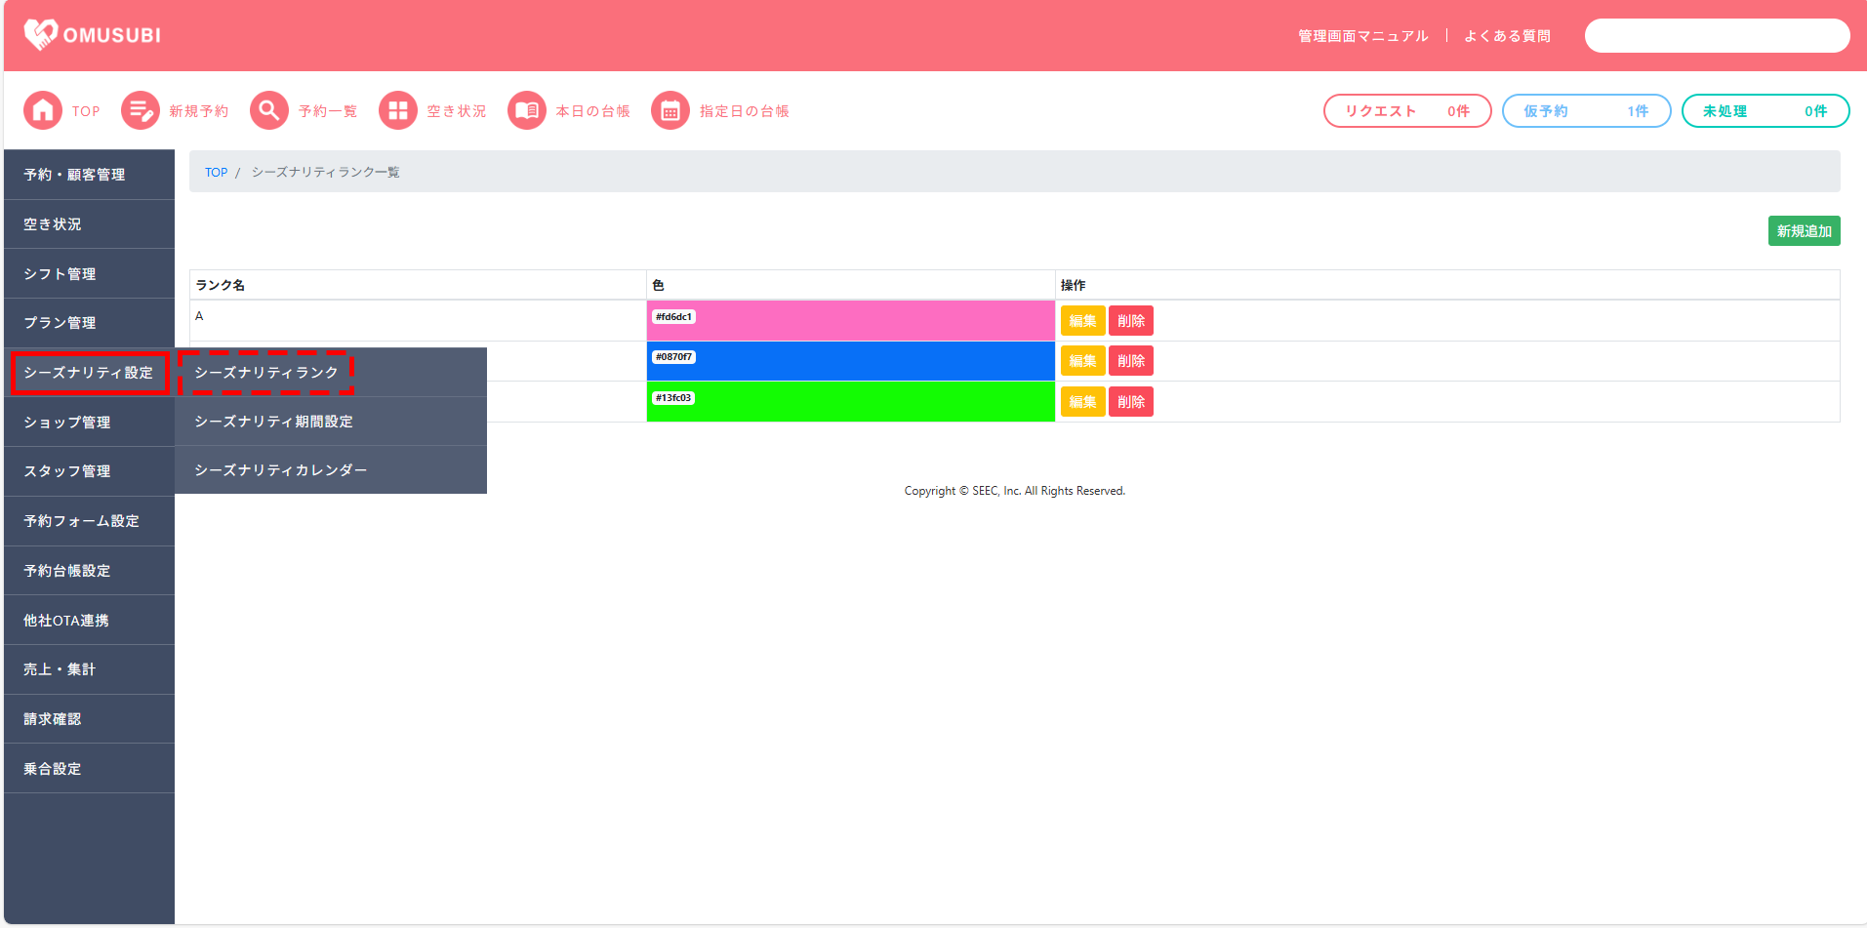Viewport: 1867px width, 928px height.
Task: Click the OMUSUBI heart logo
Action: (40, 35)
